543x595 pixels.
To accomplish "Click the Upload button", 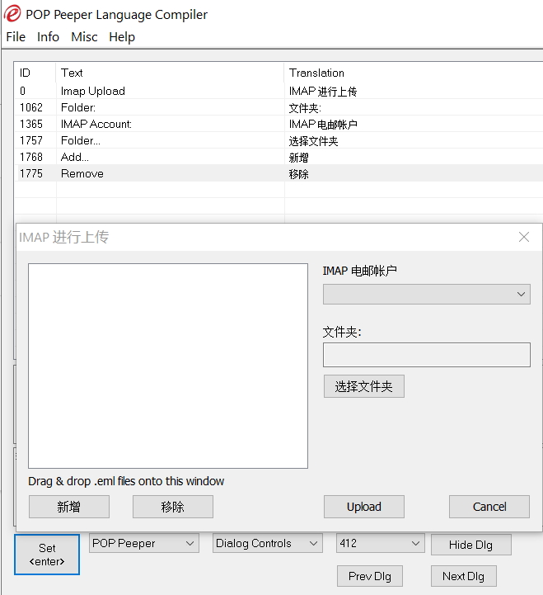I will tap(363, 507).
